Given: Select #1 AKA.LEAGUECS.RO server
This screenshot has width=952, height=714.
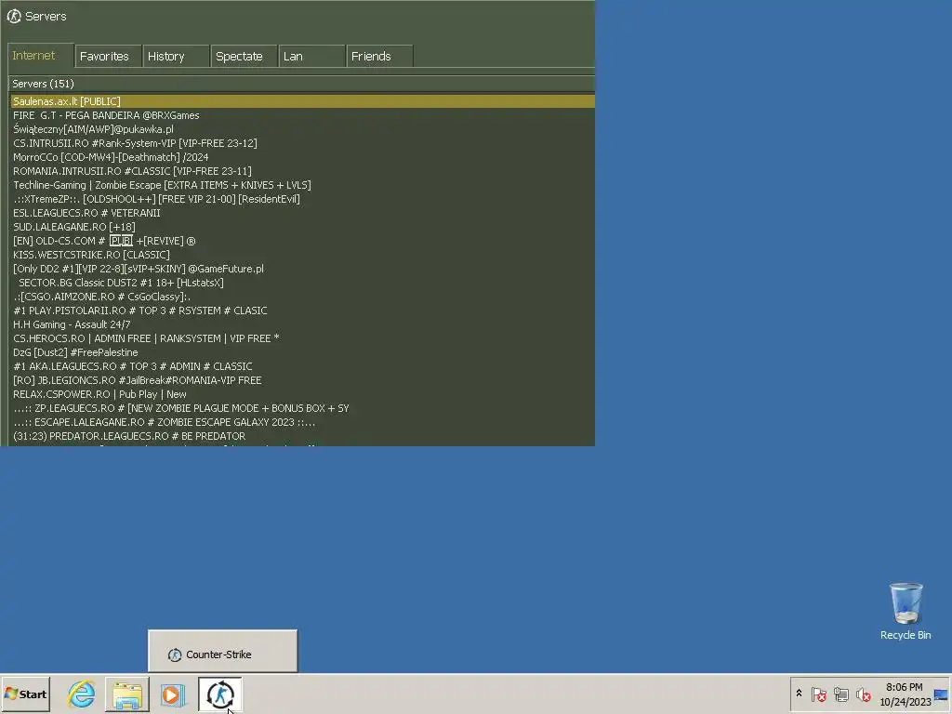Looking at the screenshot, I should (x=302, y=366).
